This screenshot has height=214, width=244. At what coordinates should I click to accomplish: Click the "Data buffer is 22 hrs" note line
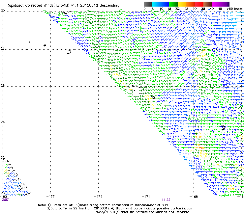tap(119, 208)
